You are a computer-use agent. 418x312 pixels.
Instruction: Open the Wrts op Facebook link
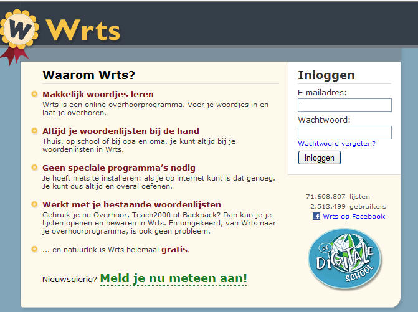click(x=354, y=216)
